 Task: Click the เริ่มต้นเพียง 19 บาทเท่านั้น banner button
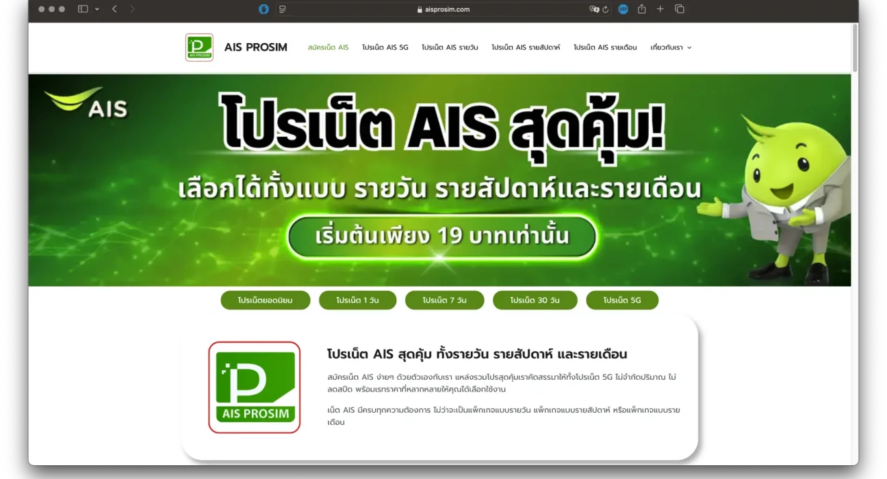tap(442, 237)
